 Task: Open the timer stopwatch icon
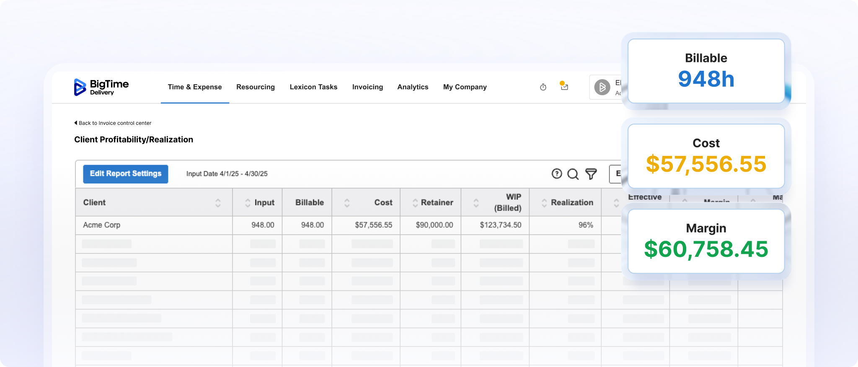coord(543,87)
